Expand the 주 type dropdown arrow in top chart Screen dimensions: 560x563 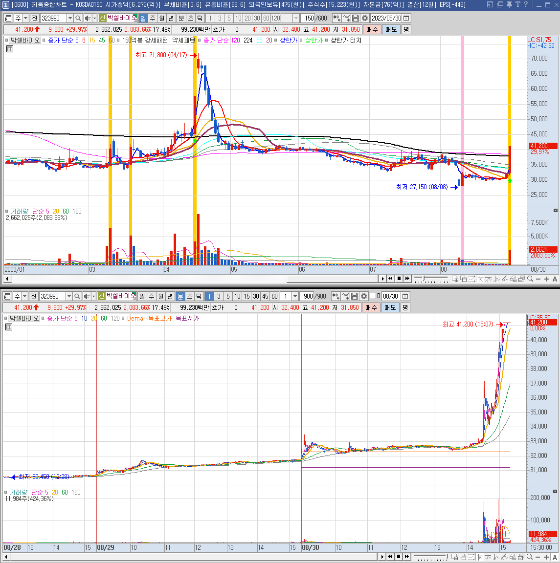25,18
